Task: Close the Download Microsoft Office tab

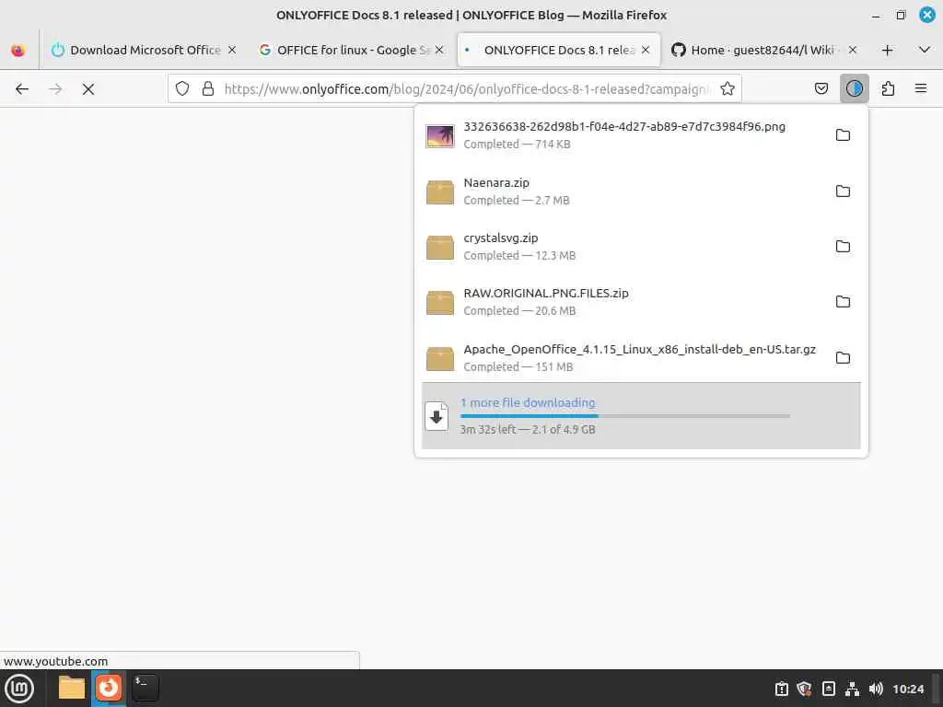Action: (232, 51)
